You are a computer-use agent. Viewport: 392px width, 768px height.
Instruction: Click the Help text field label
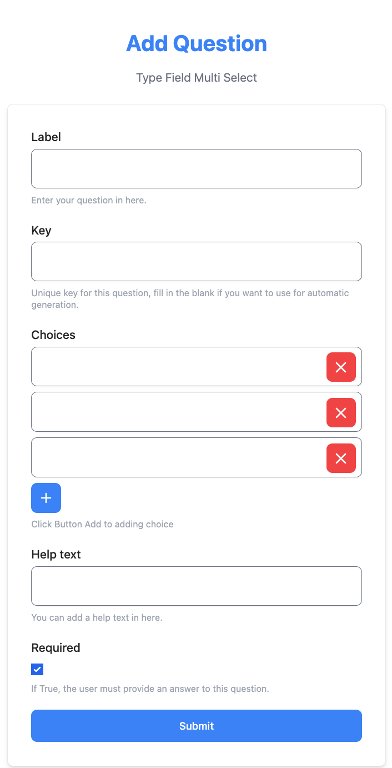[x=56, y=555]
